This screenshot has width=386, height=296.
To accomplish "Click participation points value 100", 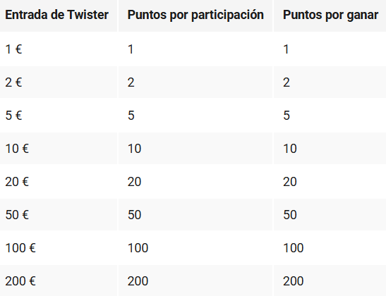I will [138, 248].
